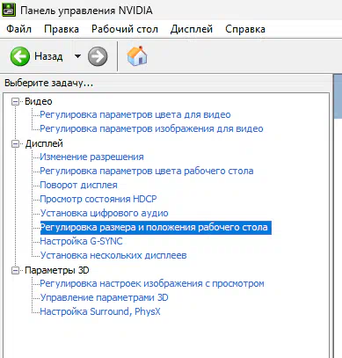
Task: Click the Параметры 3D category label
Action: 57,270
